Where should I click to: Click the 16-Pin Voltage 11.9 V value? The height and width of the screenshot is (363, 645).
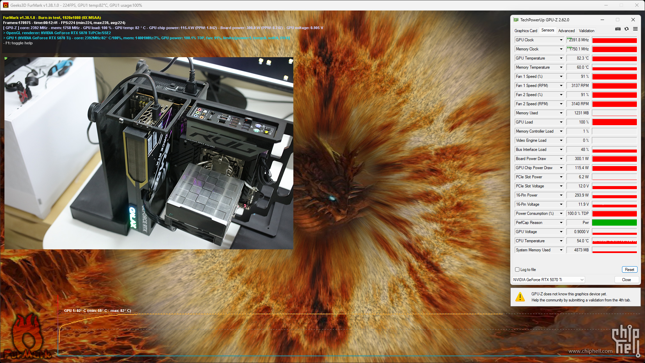pos(578,204)
